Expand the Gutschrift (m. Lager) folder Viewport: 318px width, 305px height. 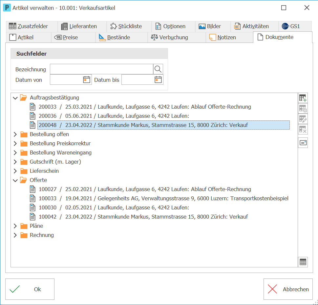click(x=15, y=162)
